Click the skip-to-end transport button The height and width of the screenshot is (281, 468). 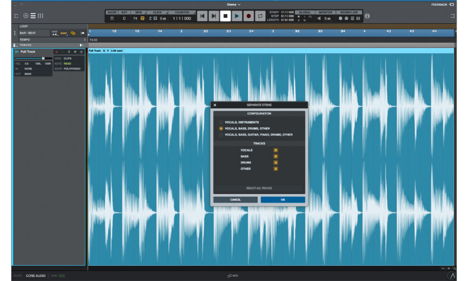coord(214,16)
